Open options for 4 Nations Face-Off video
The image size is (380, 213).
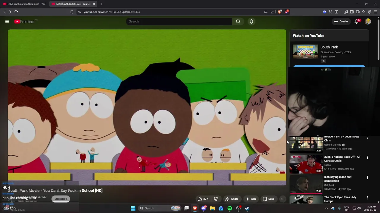368,157
